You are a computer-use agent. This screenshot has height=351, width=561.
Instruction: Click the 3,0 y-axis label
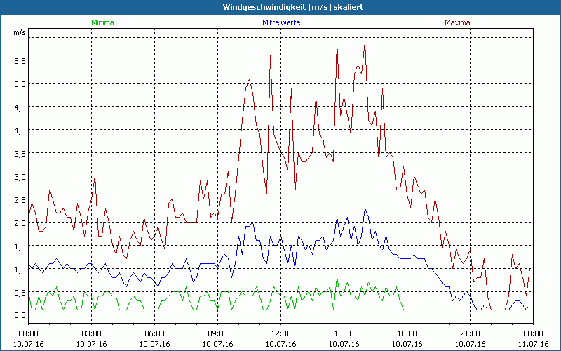tap(19, 176)
